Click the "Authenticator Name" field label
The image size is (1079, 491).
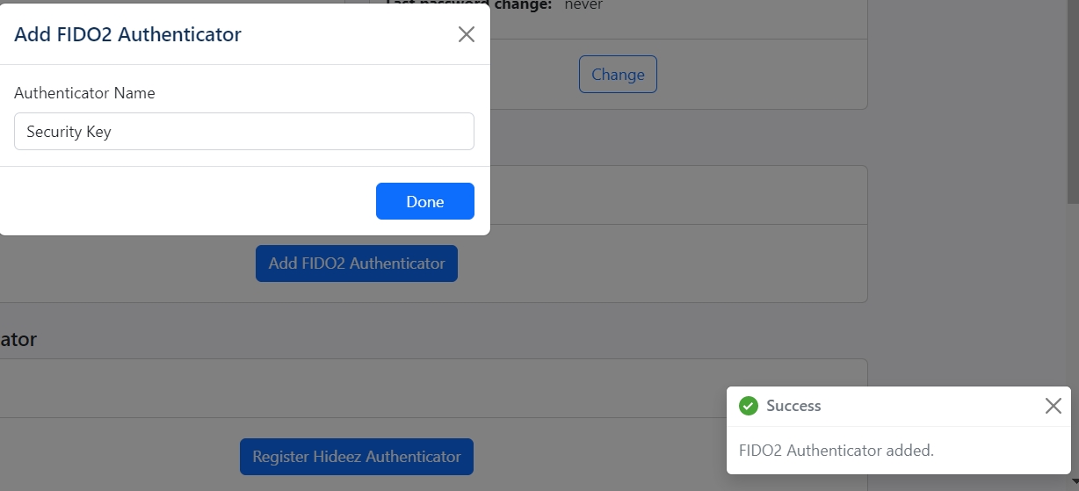coord(84,93)
